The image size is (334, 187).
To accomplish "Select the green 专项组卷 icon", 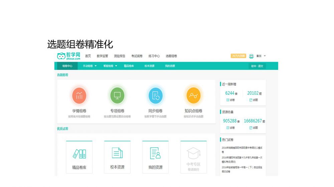I will (117, 96).
